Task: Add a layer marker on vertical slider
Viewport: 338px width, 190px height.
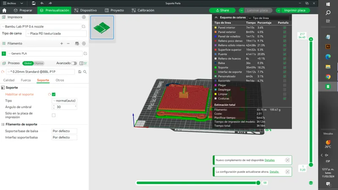Action: coord(311,39)
